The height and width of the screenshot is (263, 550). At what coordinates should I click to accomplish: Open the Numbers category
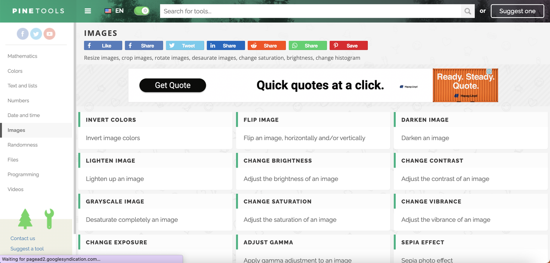point(18,101)
